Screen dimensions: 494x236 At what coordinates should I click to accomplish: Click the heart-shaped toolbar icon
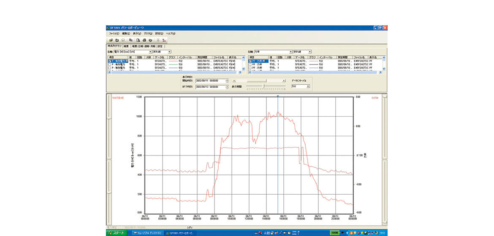click(150, 40)
